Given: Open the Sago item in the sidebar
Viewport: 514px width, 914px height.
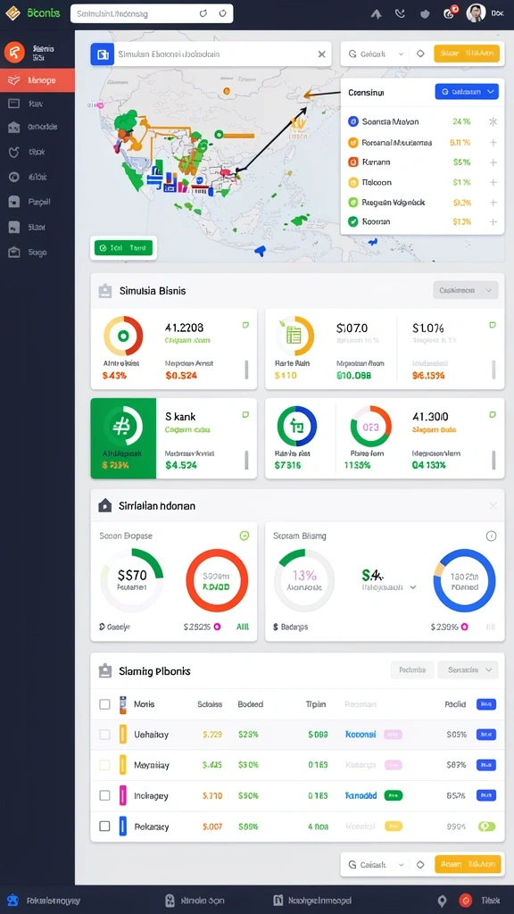Looking at the screenshot, I should click(x=37, y=253).
